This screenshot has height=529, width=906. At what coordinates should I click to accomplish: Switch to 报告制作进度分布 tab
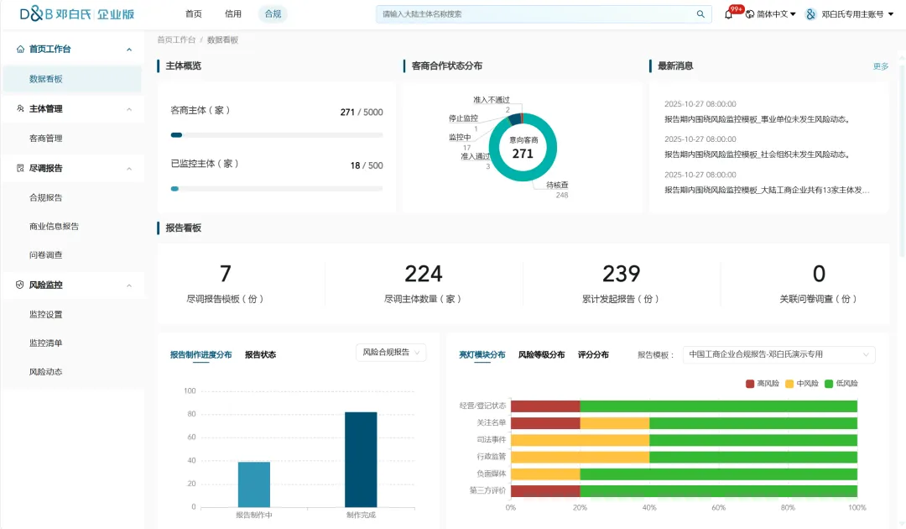pos(201,354)
